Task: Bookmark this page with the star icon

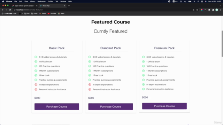Action: click(197, 10)
